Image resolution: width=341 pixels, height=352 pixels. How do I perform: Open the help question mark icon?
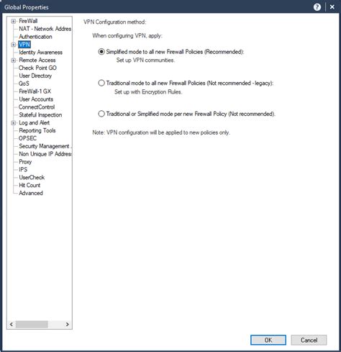(317, 7)
